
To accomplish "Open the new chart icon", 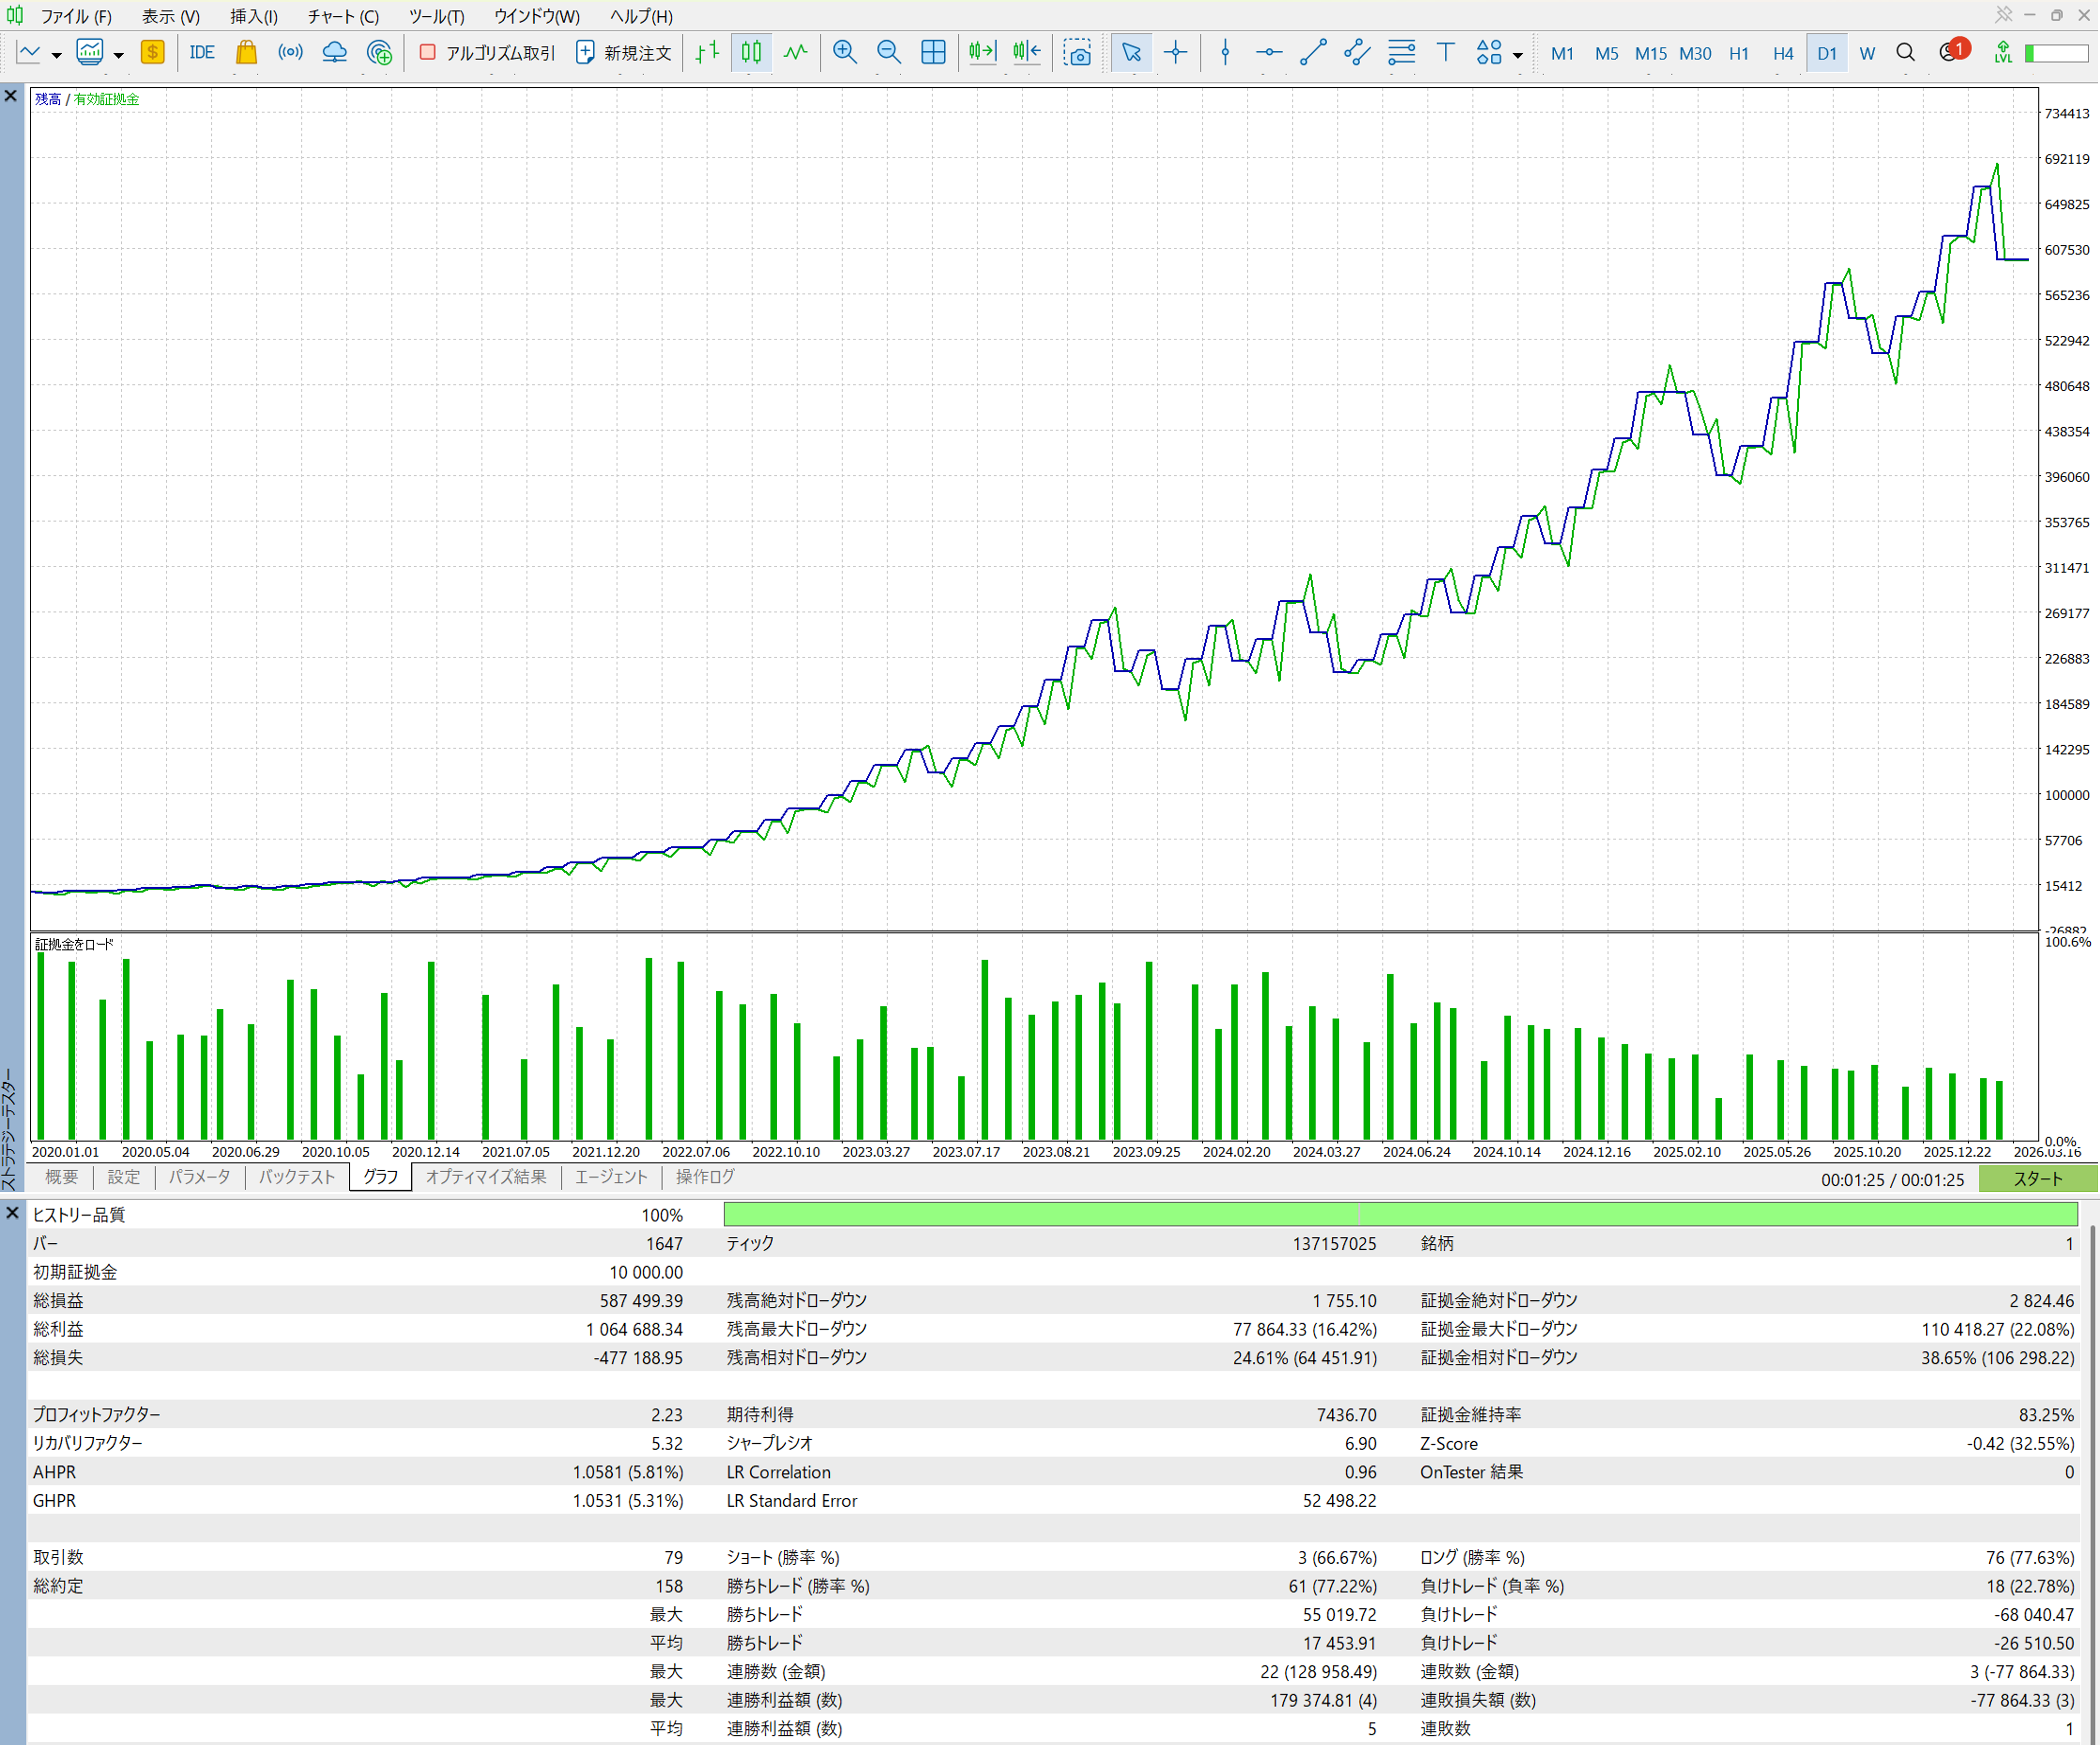I will pos(29,53).
